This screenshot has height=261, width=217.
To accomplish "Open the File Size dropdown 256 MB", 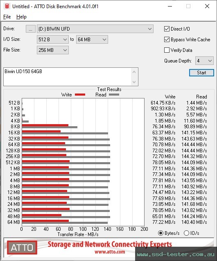I will pyautogui.click(x=53, y=50).
